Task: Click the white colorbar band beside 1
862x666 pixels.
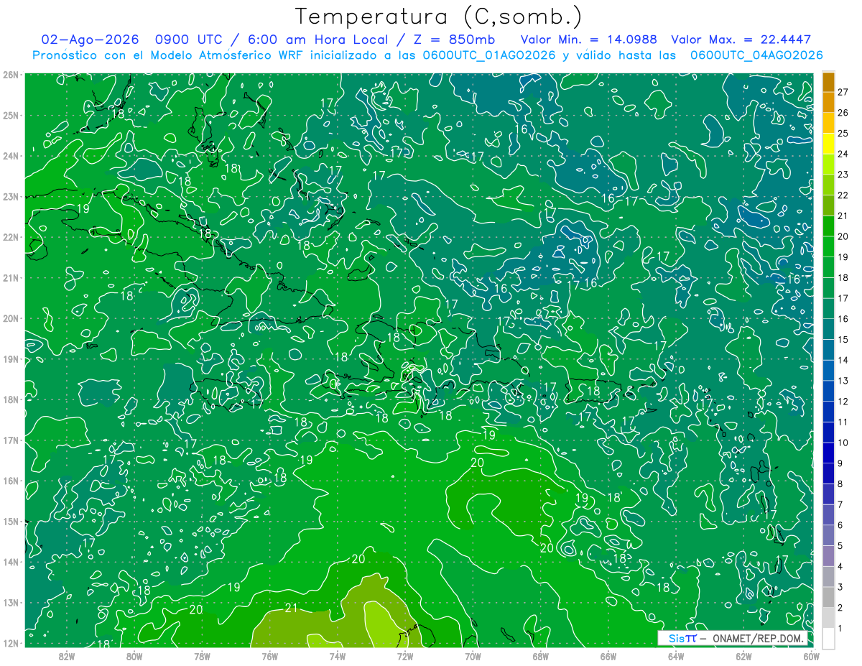Action: point(828,638)
